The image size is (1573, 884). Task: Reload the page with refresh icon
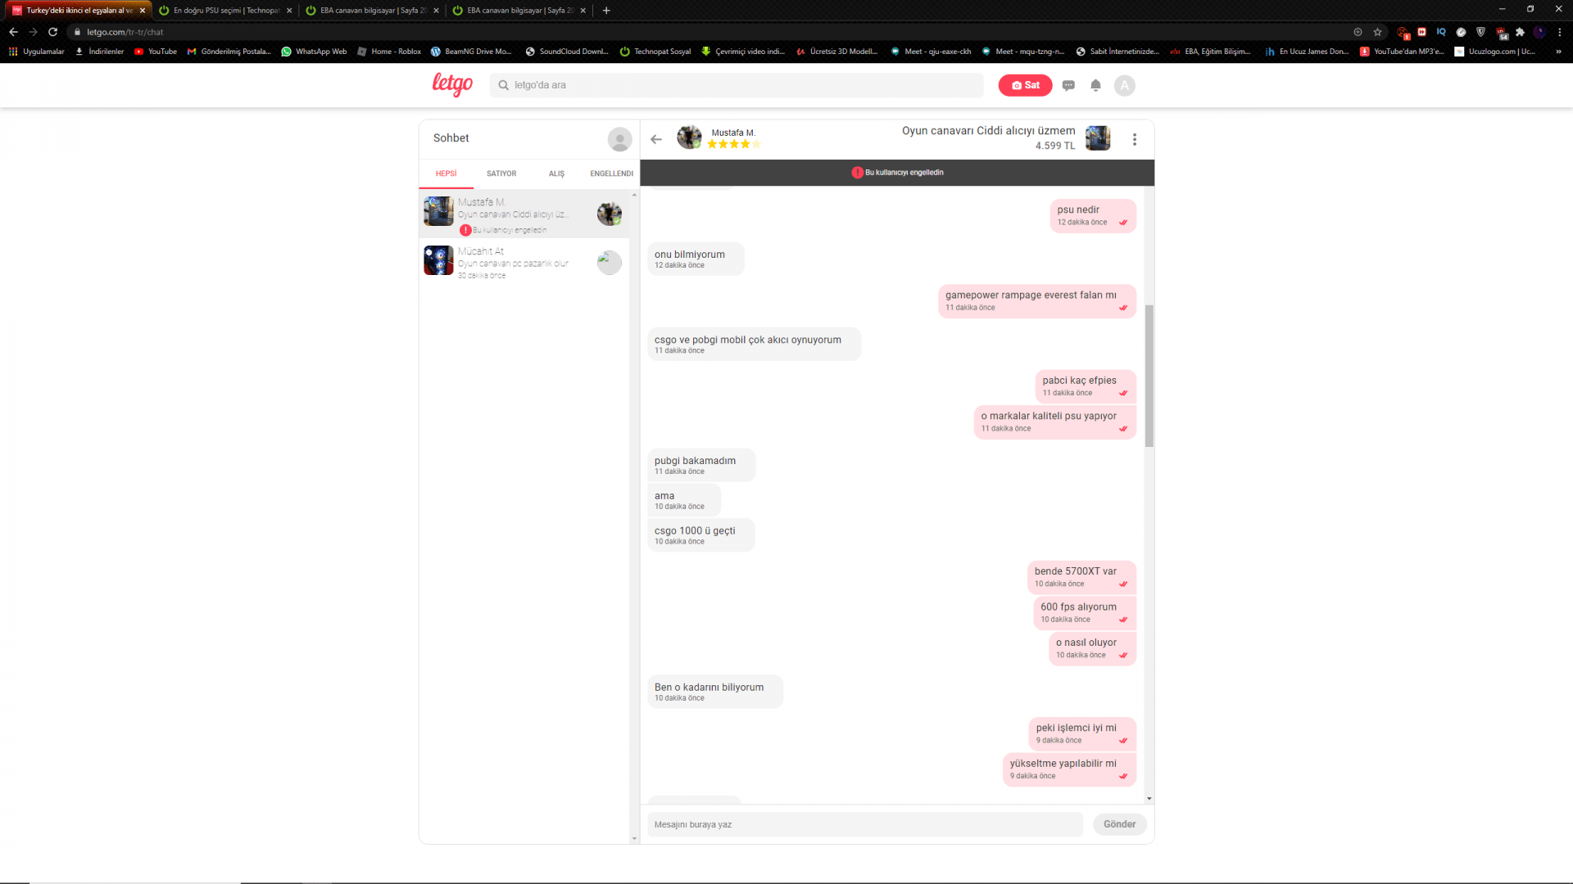coord(53,32)
